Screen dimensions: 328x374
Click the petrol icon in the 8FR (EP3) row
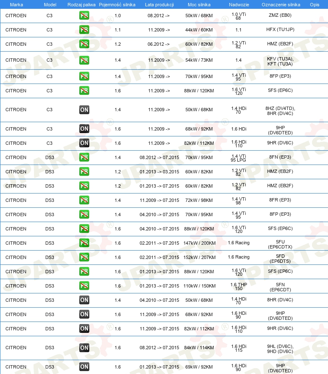[84, 200]
